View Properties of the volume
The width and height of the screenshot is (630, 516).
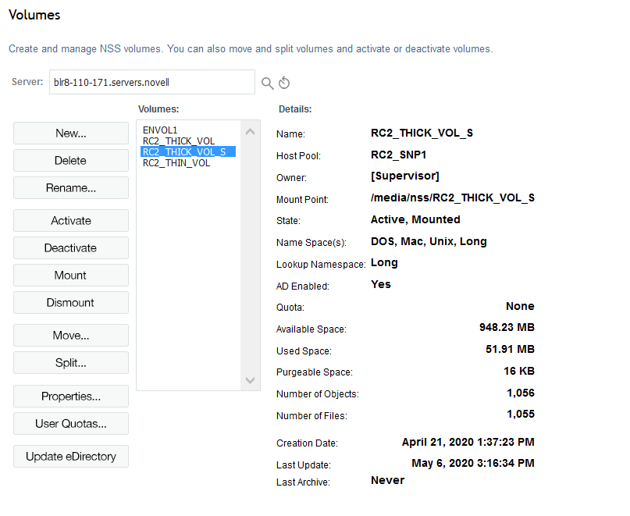pyautogui.click(x=70, y=396)
